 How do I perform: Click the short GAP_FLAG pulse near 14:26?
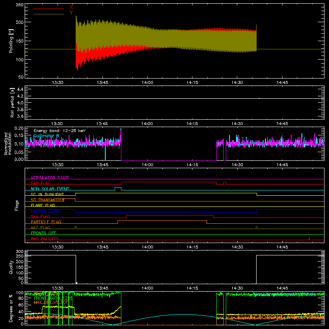pyautogui.click(x=225, y=183)
